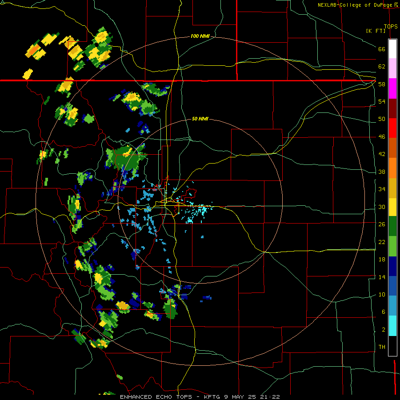Click the navy blue legend swatch
This screenshot has height=400, width=400.
pyautogui.click(x=392, y=266)
